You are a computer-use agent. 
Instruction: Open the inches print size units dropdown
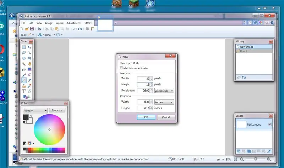(164, 102)
